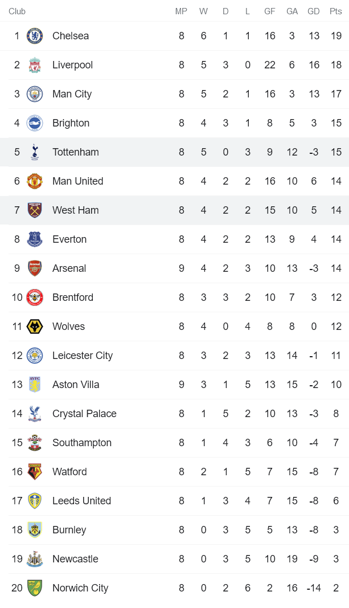Open the Man United crest icon
349x608 pixels.
[x=35, y=181]
